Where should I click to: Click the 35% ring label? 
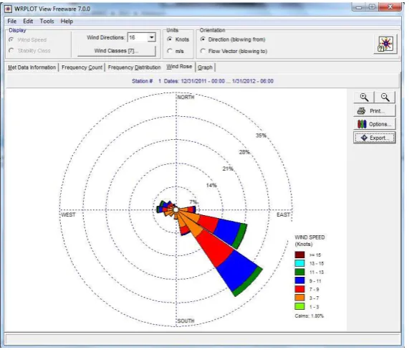coord(261,136)
